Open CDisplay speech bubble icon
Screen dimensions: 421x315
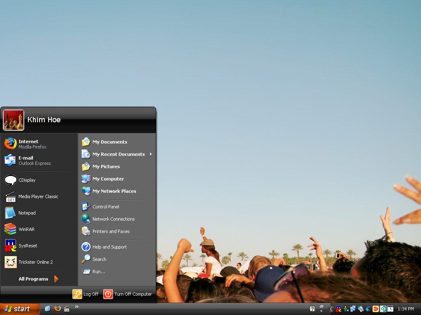pyautogui.click(x=11, y=180)
